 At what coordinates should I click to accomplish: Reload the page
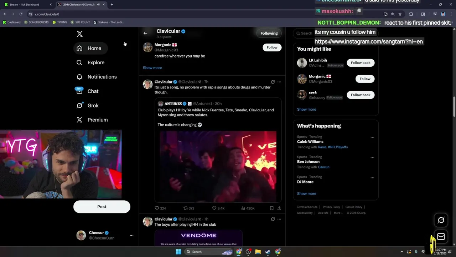click(x=21, y=14)
